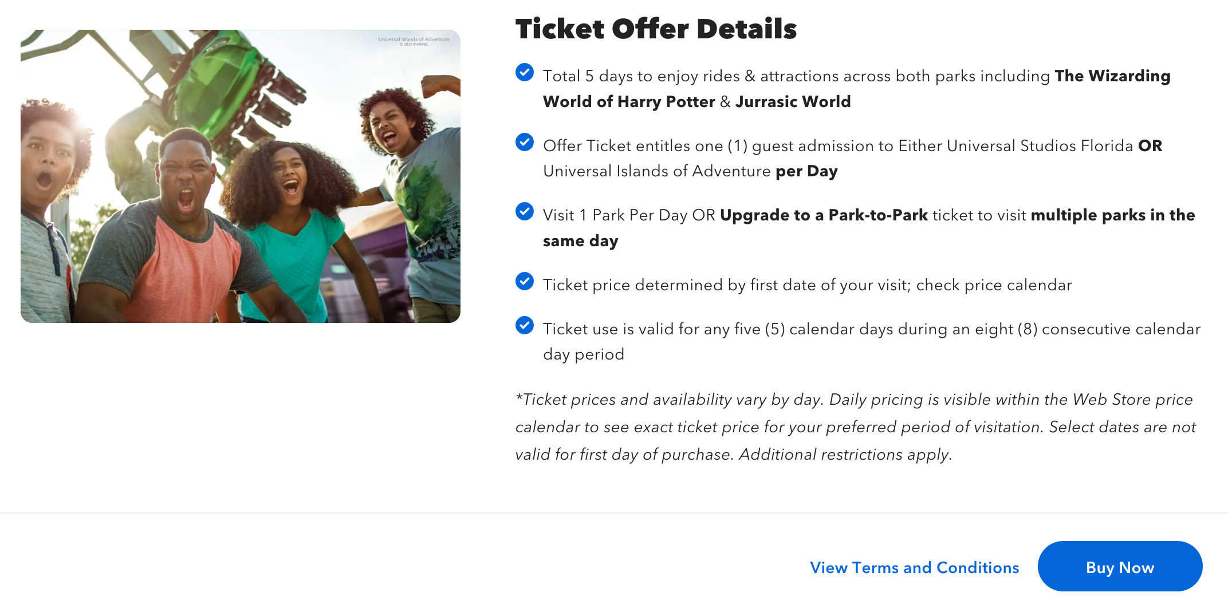Click the bold 'OR' after Universal Studios Florida
The width and height of the screenshot is (1228, 608).
1150,146
